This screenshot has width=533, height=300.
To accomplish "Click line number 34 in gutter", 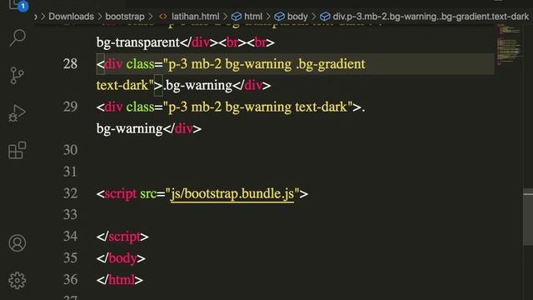I will point(70,236).
